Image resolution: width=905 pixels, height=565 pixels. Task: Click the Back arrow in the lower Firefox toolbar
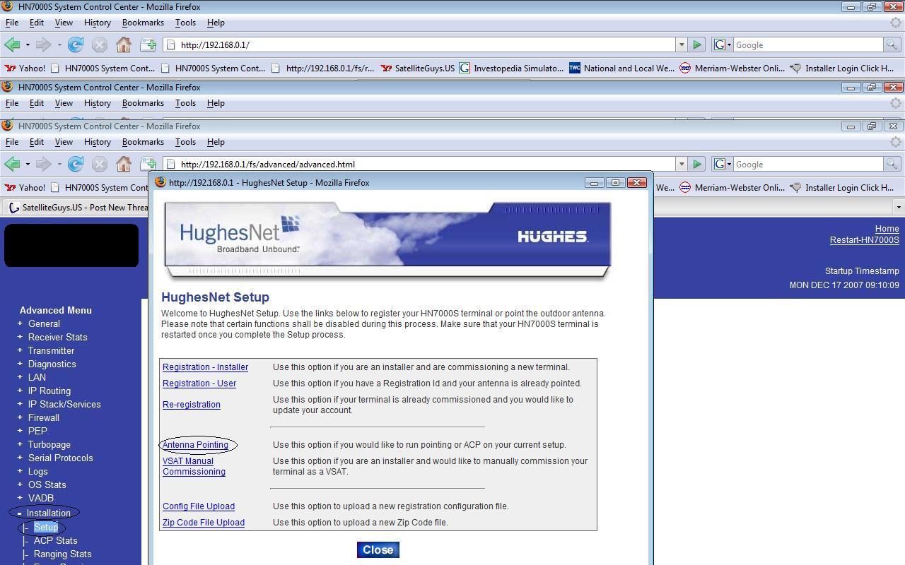tap(12, 165)
